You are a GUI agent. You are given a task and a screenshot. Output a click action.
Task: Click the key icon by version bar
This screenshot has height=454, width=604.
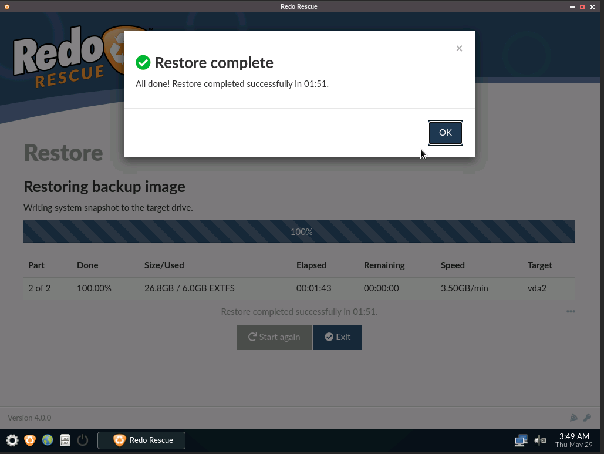tap(588, 418)
